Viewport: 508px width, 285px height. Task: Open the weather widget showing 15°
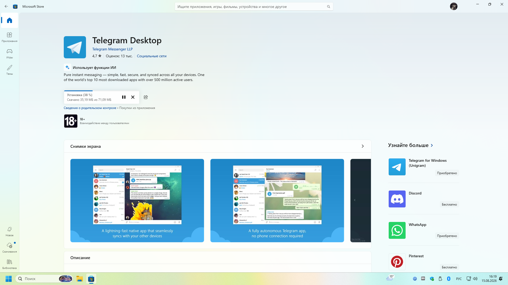point(390,278)
